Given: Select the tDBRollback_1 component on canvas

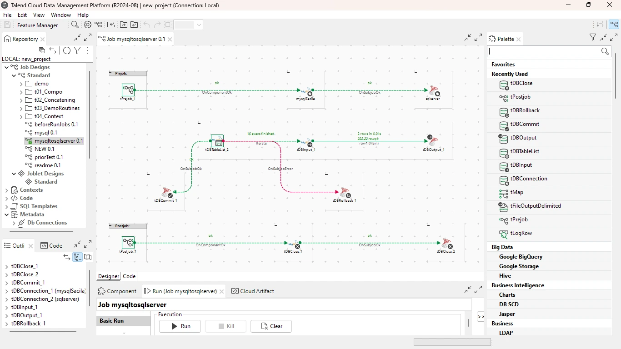Looking at the screenshot, I should (x=345, y=193).
